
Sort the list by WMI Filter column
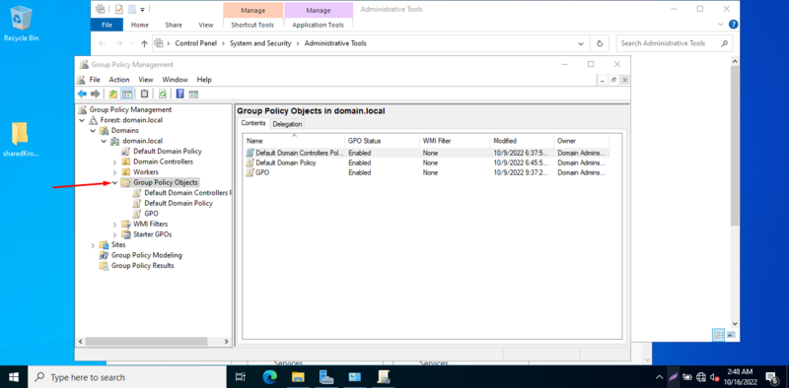[x=455, y=141]
